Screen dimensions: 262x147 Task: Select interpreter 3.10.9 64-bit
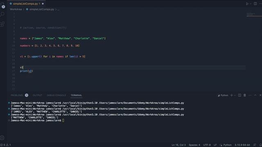coord(242,145)
